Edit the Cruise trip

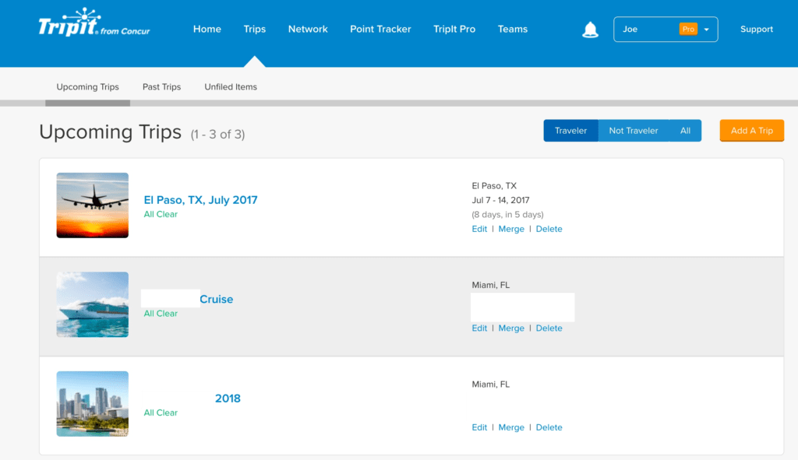pos(479,328)
